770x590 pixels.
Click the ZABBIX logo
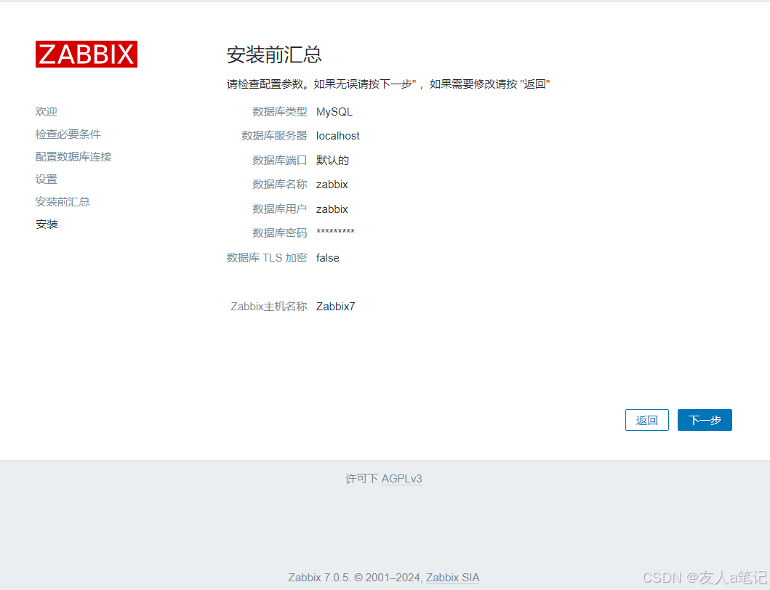[x=87, y=54]
